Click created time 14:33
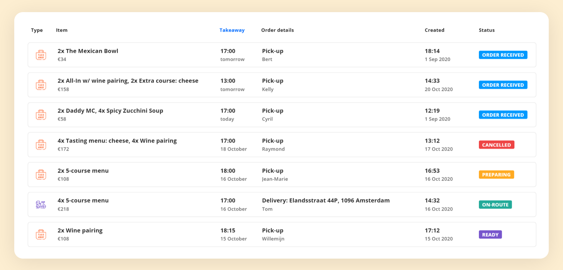The width and height of the screenshot is (563, 270). [432, 81]
